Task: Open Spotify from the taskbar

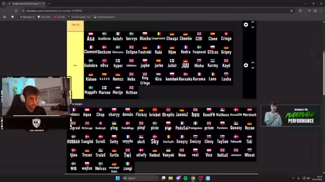Action: tap(185, 178)
